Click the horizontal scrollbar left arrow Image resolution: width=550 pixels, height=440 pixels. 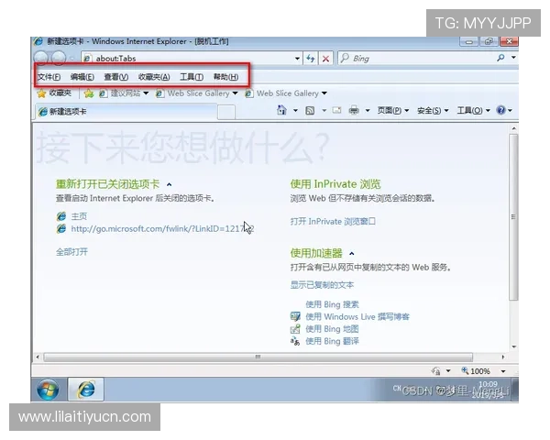pos(38,357)
